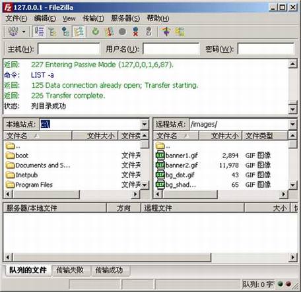
Task: Click the directory comparison icon
Action: (180, 32)
